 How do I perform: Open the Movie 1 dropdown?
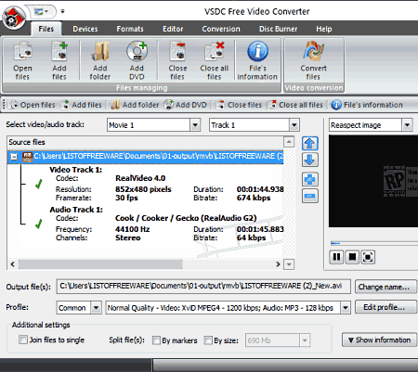click(195, 125)
